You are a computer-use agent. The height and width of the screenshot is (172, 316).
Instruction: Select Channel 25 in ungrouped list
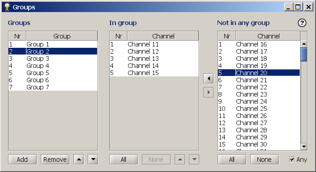pos(259,109)
